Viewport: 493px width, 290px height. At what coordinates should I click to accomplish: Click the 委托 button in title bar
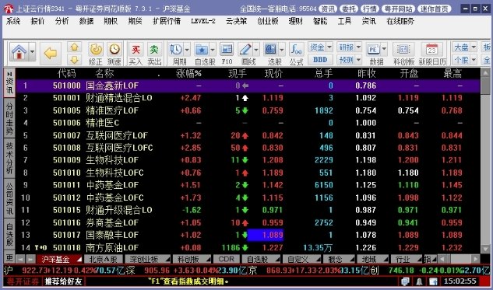click(x=349, y=9)
